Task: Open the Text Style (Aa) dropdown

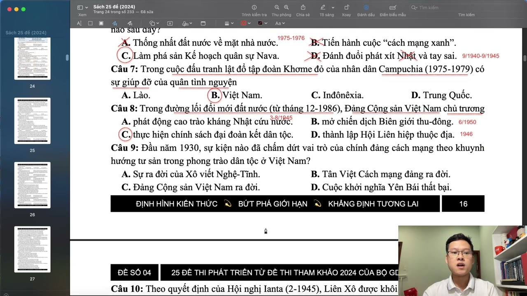Action: (x=280, y=23)
